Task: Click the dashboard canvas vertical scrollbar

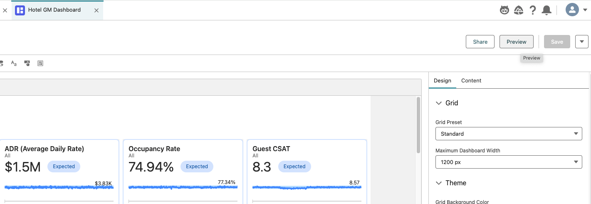Action: point(419,125)
